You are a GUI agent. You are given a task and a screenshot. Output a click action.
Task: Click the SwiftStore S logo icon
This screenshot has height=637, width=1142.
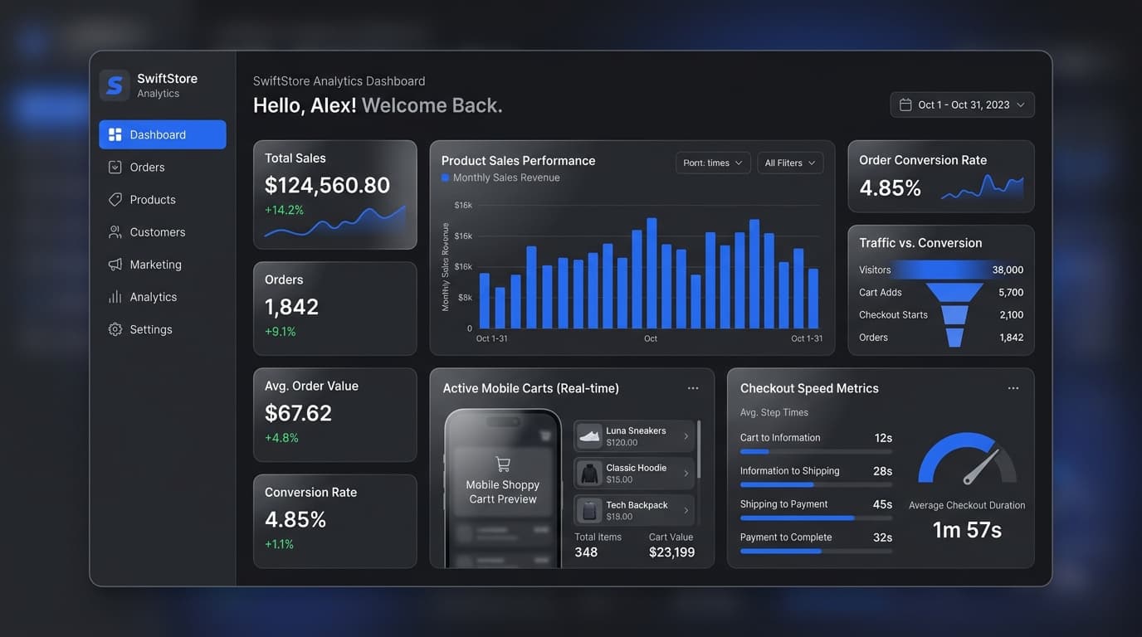115,85
